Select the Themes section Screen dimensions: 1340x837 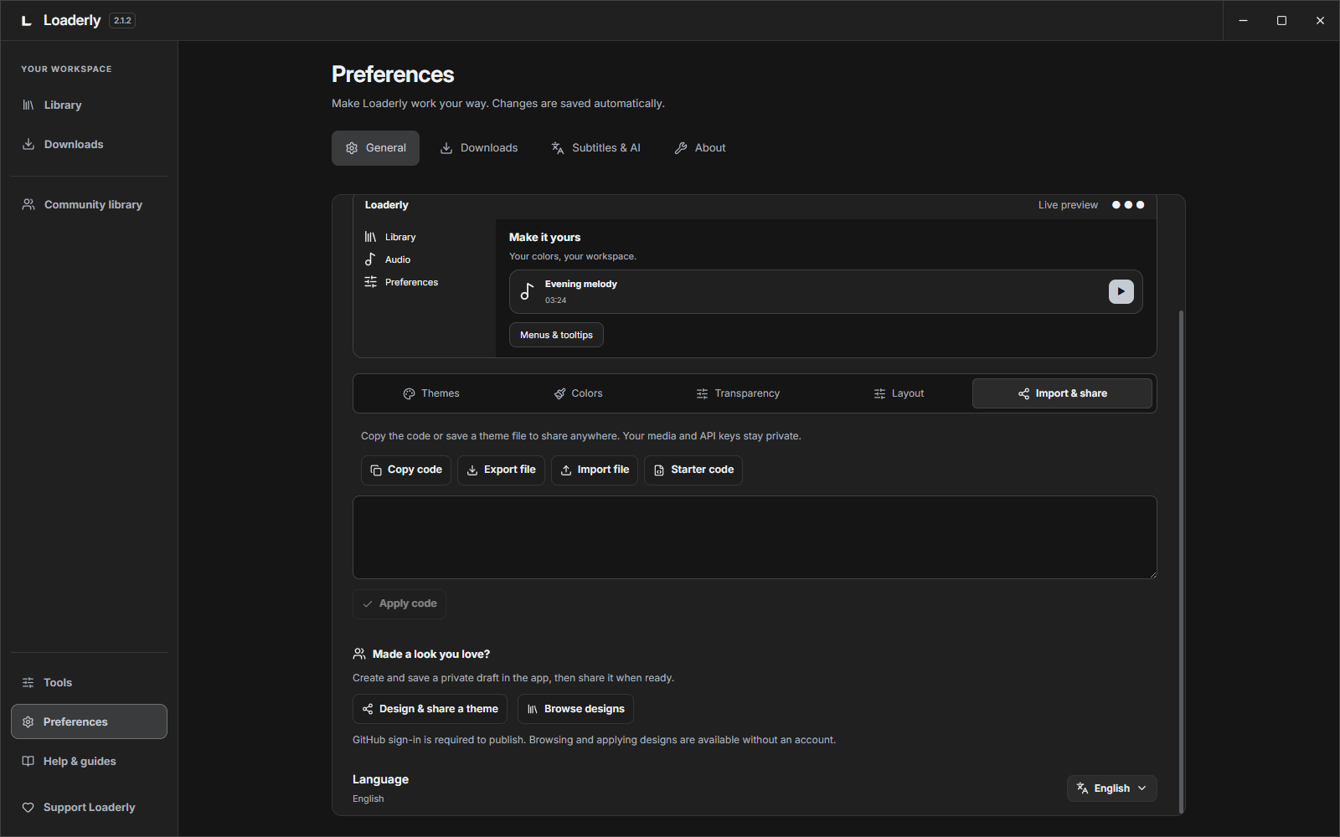(x=431, y=393)
